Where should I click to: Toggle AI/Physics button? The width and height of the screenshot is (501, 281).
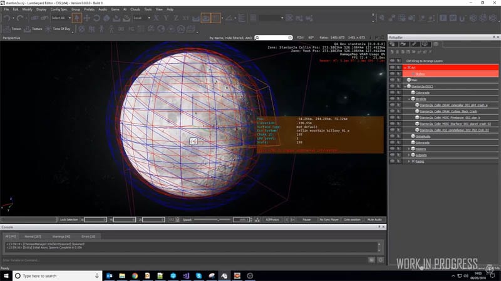[272, 220]
